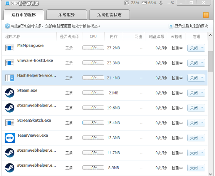The width and height of the screenshot is (215, 176).
Task: Switch to the 系统服务 tab
Action: (67, 15)
